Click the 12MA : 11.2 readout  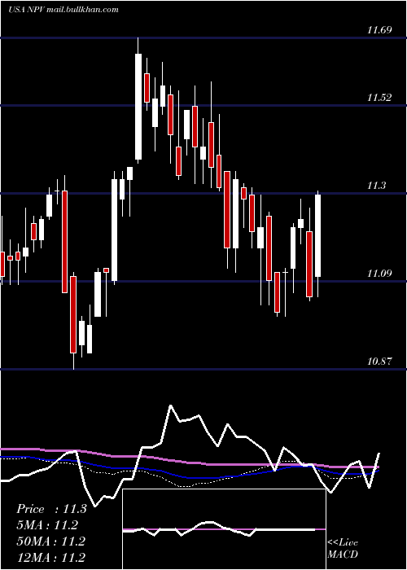50,557
